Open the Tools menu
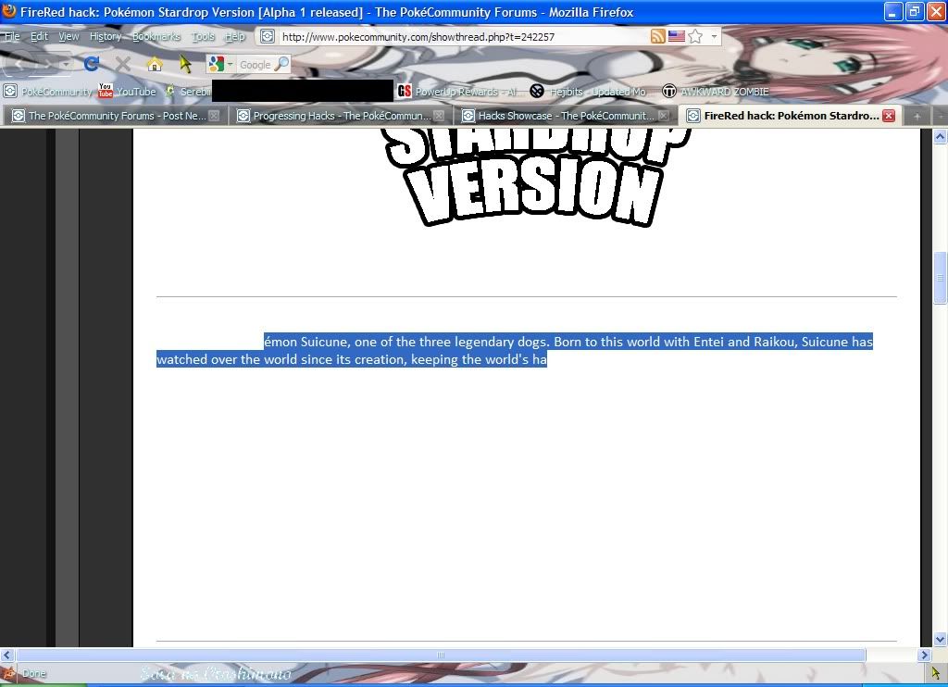948x687 pixels. (203, 36)
